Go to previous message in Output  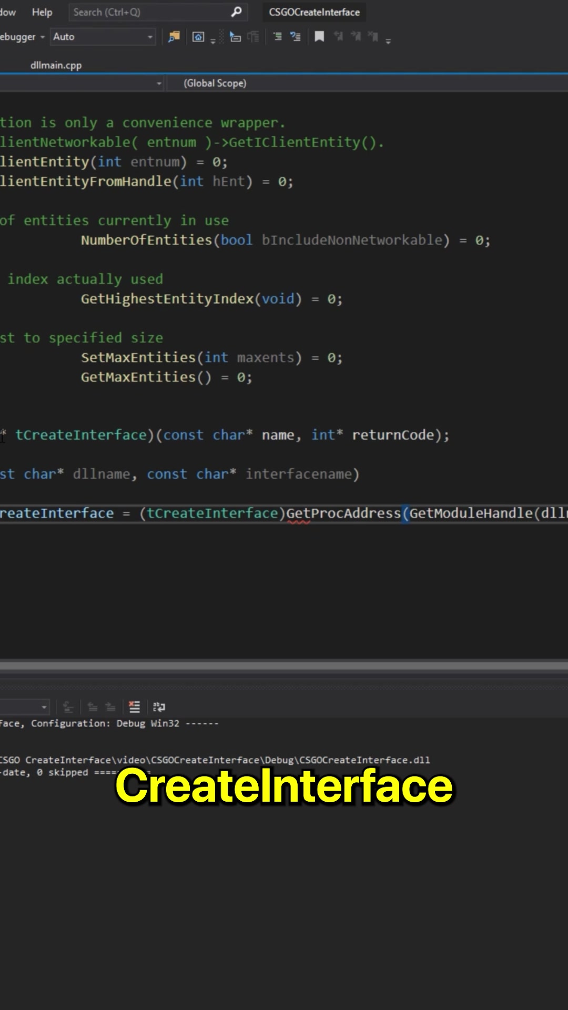[93, 707]
